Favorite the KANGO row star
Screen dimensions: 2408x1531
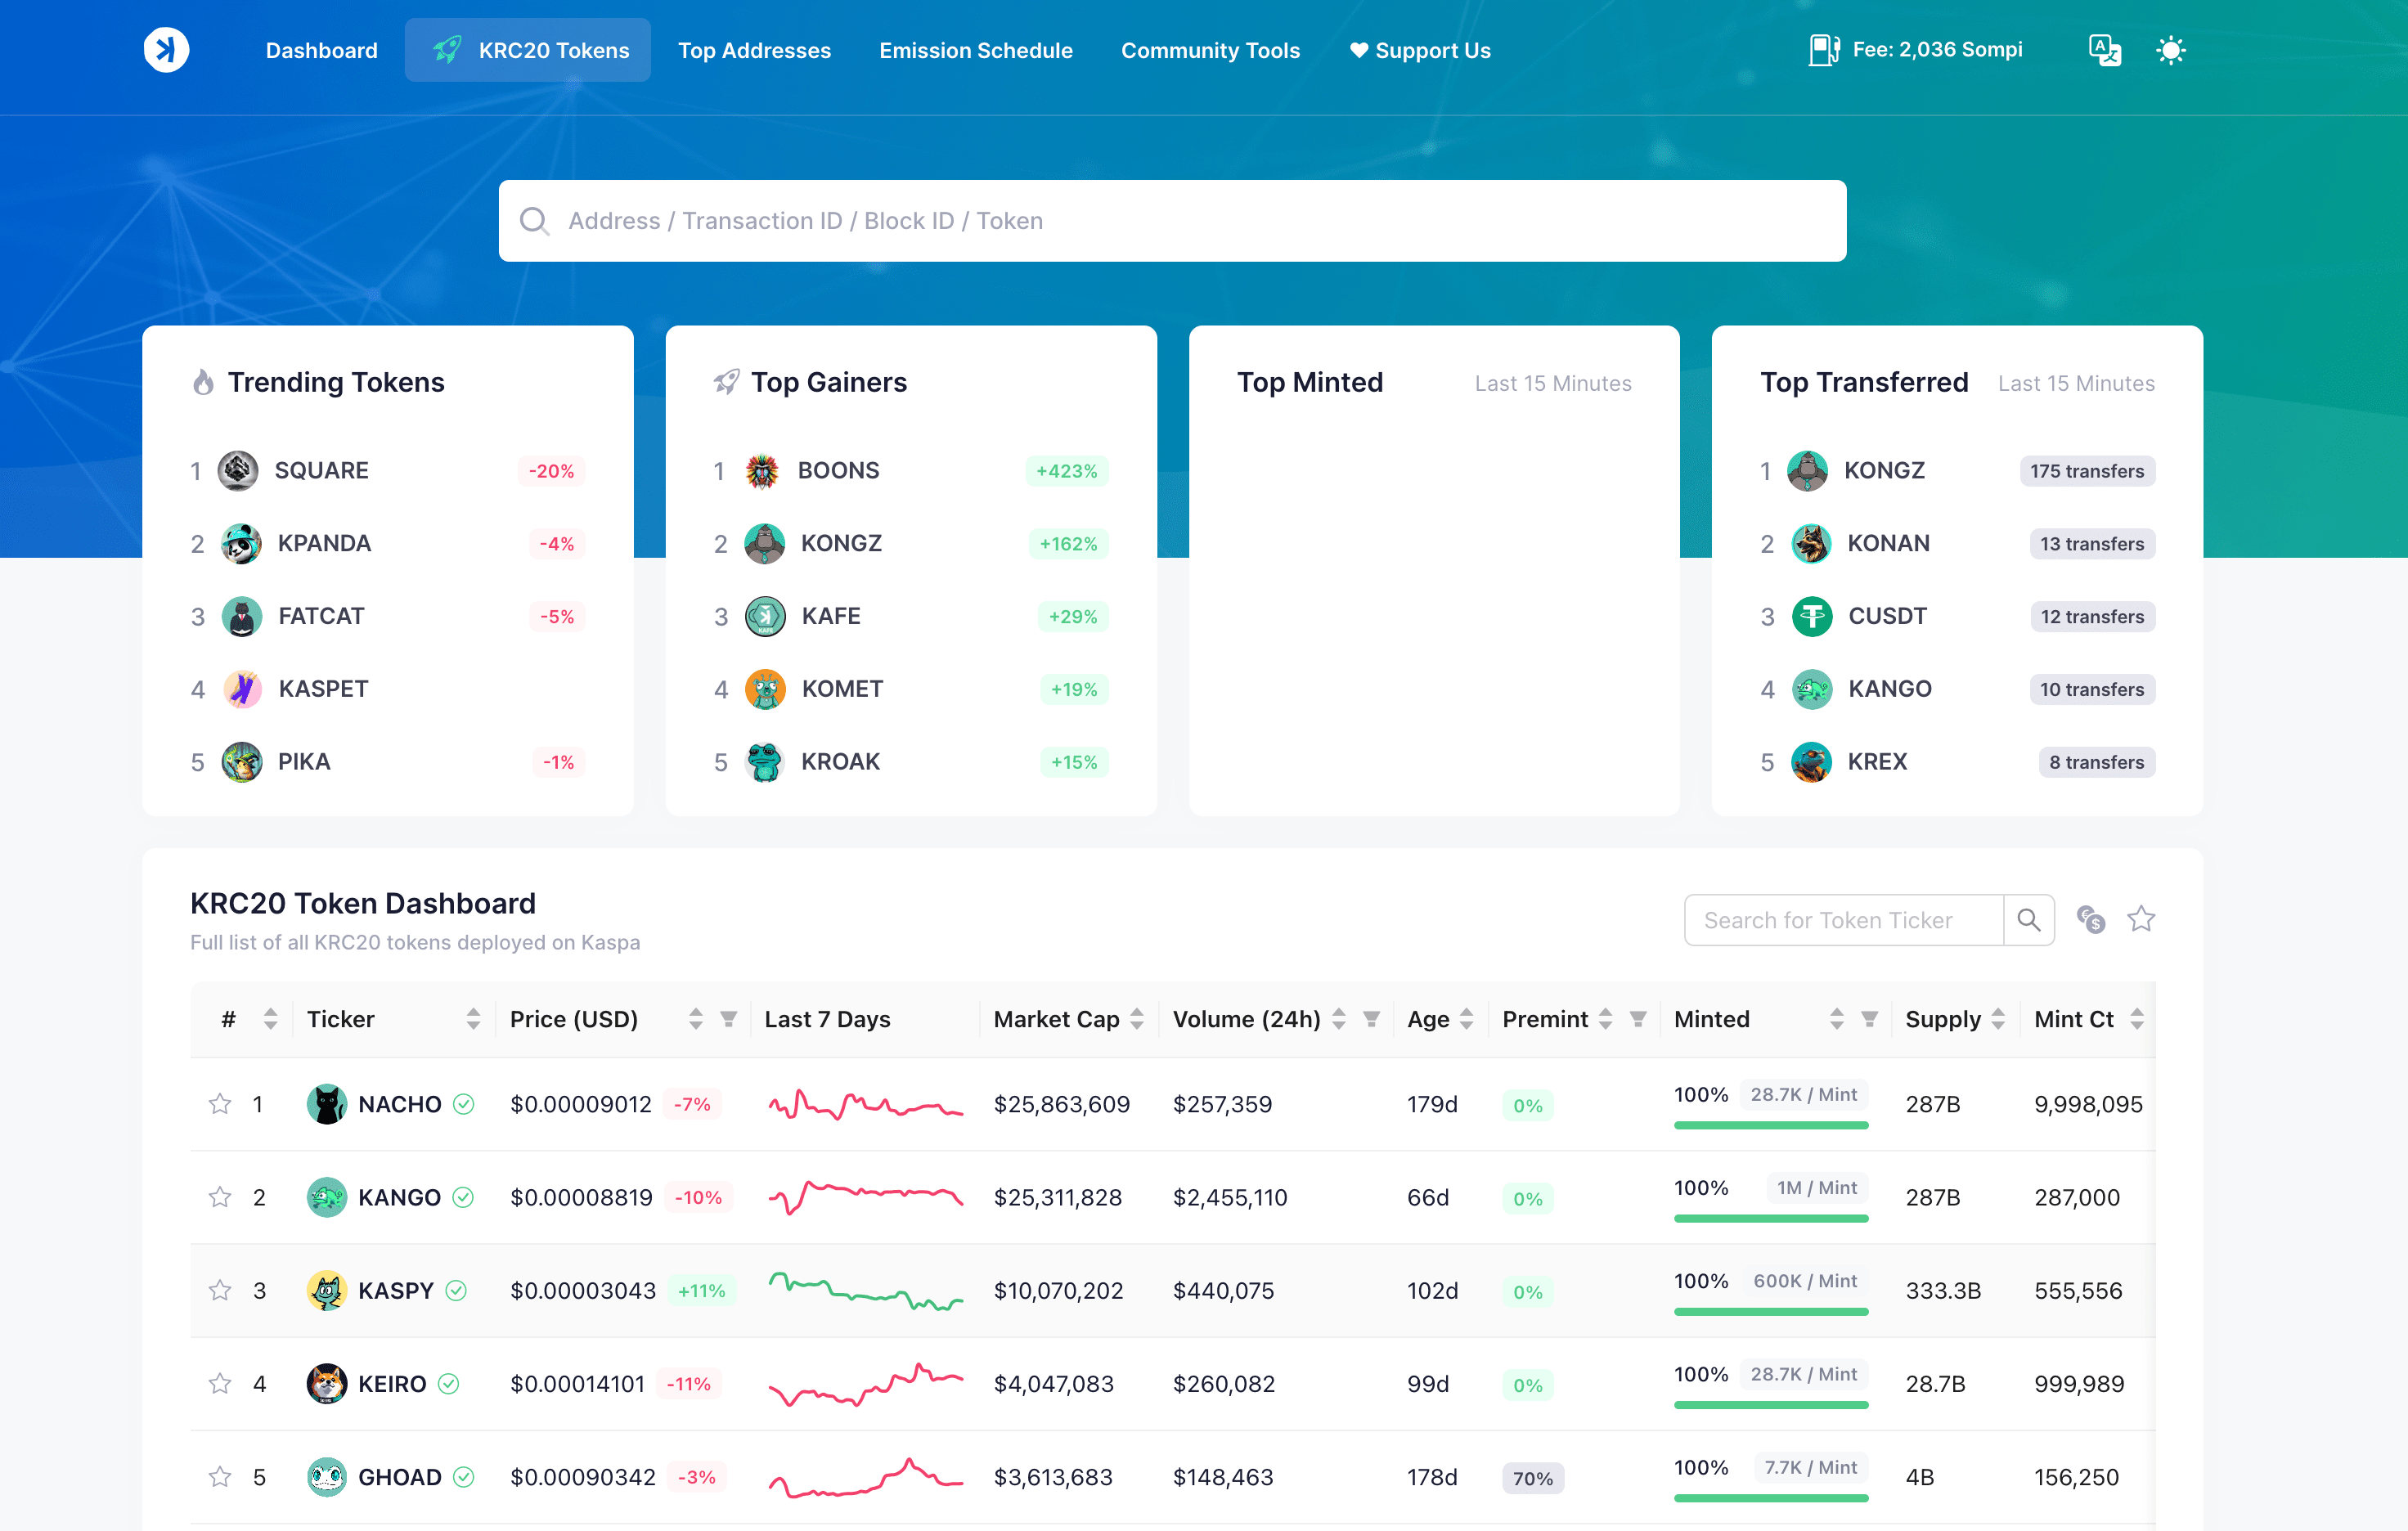[x=220, y=1197]
